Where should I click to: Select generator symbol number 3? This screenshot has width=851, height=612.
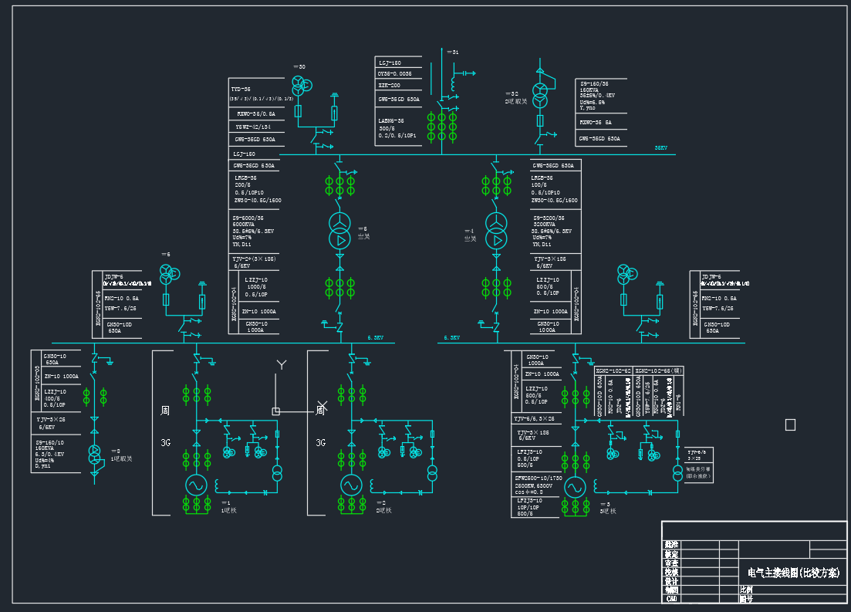(574, 488)
